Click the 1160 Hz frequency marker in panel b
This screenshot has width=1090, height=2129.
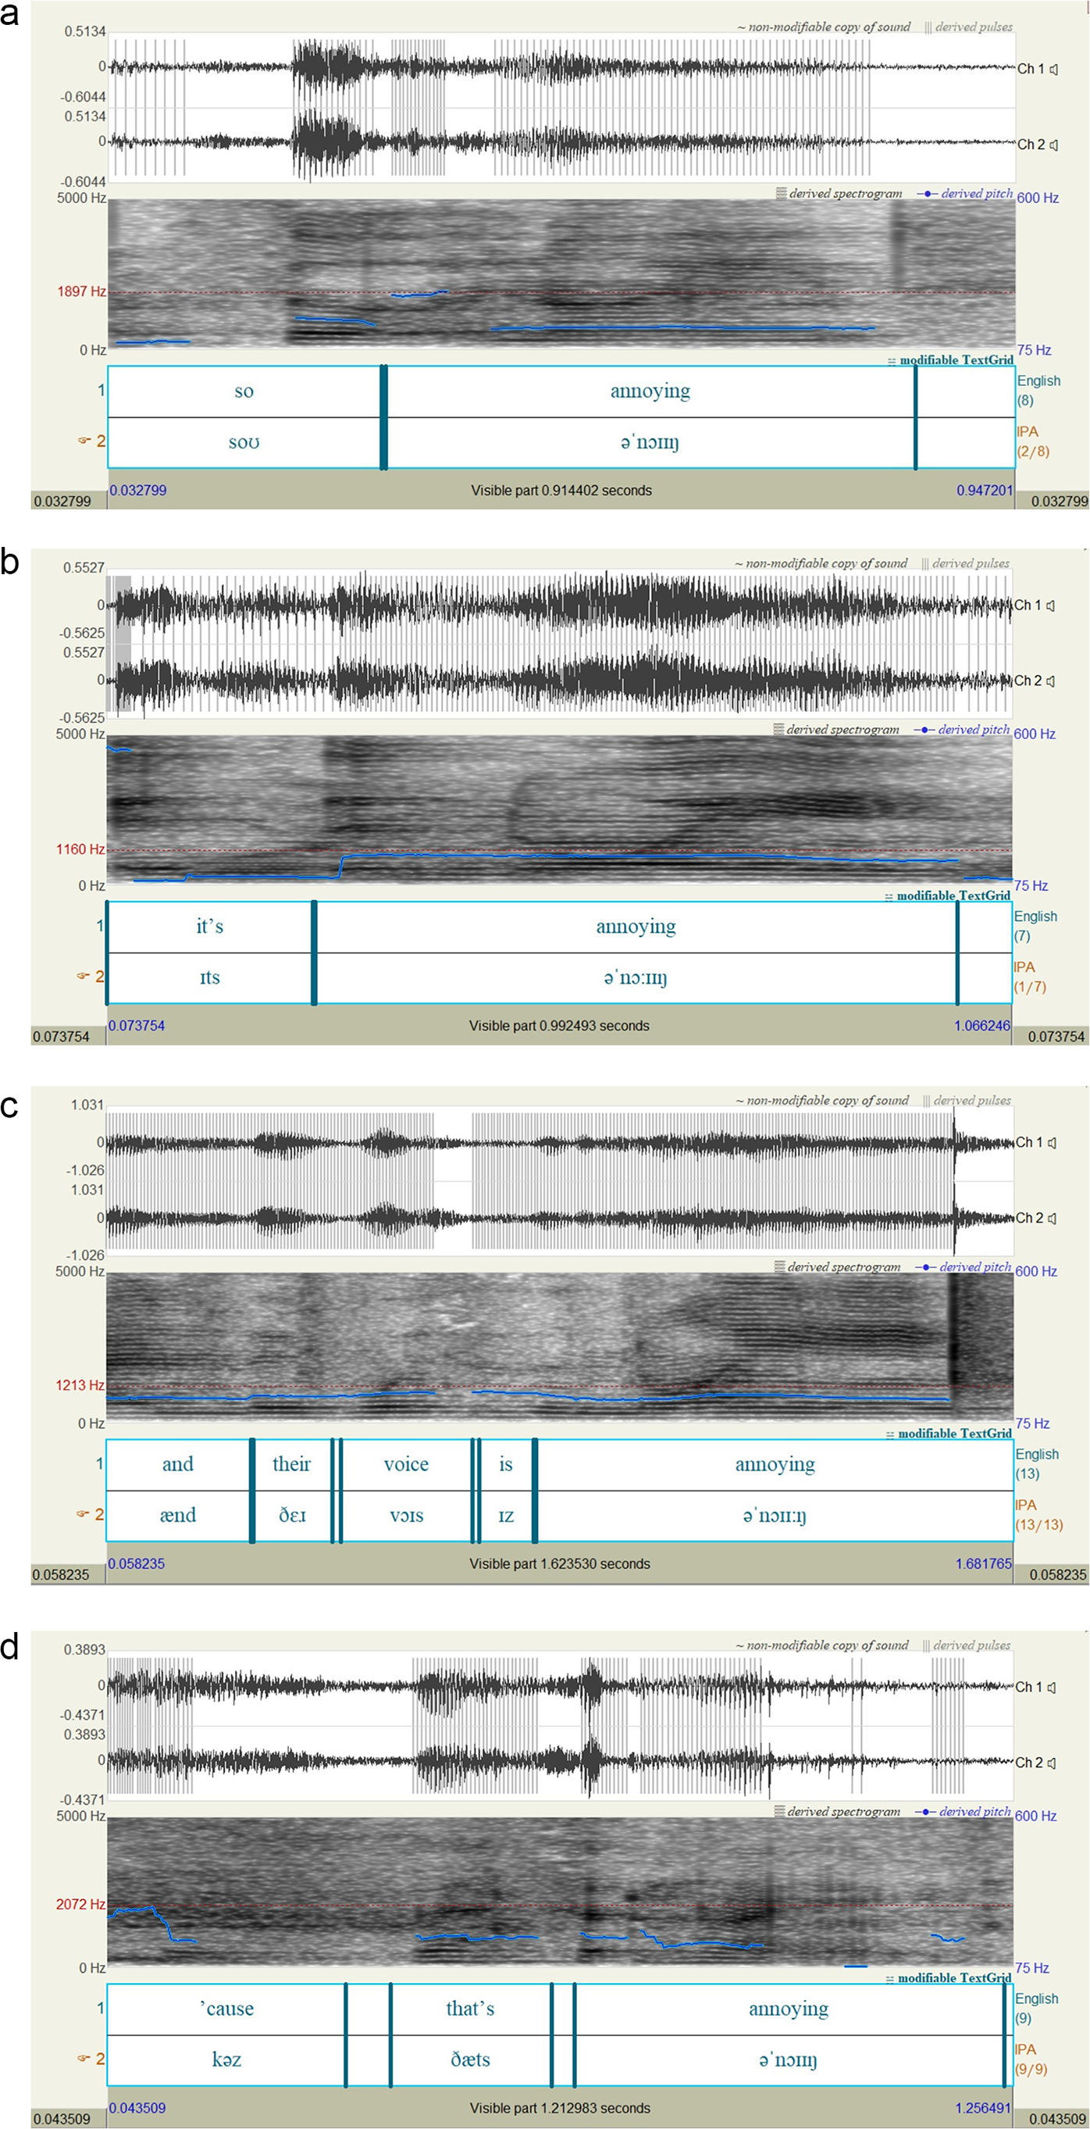[80, 849]
